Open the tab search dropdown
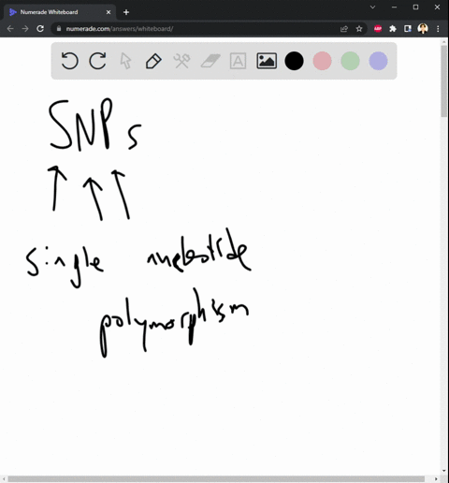The height and width of the screenshot is (483, 449). click(x=372, y=7)
